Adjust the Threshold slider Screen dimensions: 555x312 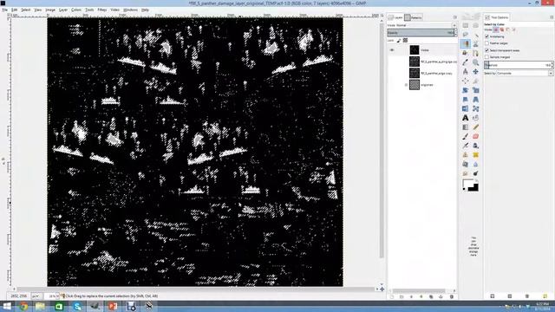pos(517,65)
